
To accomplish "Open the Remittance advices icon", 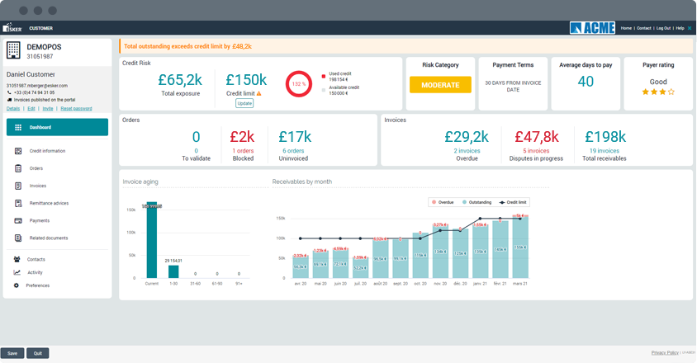I will pos(18,203).
